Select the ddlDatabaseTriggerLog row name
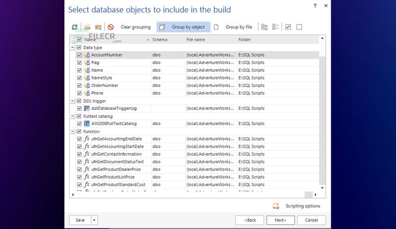Viewport: 396px width, 229px height. [114, 108]
